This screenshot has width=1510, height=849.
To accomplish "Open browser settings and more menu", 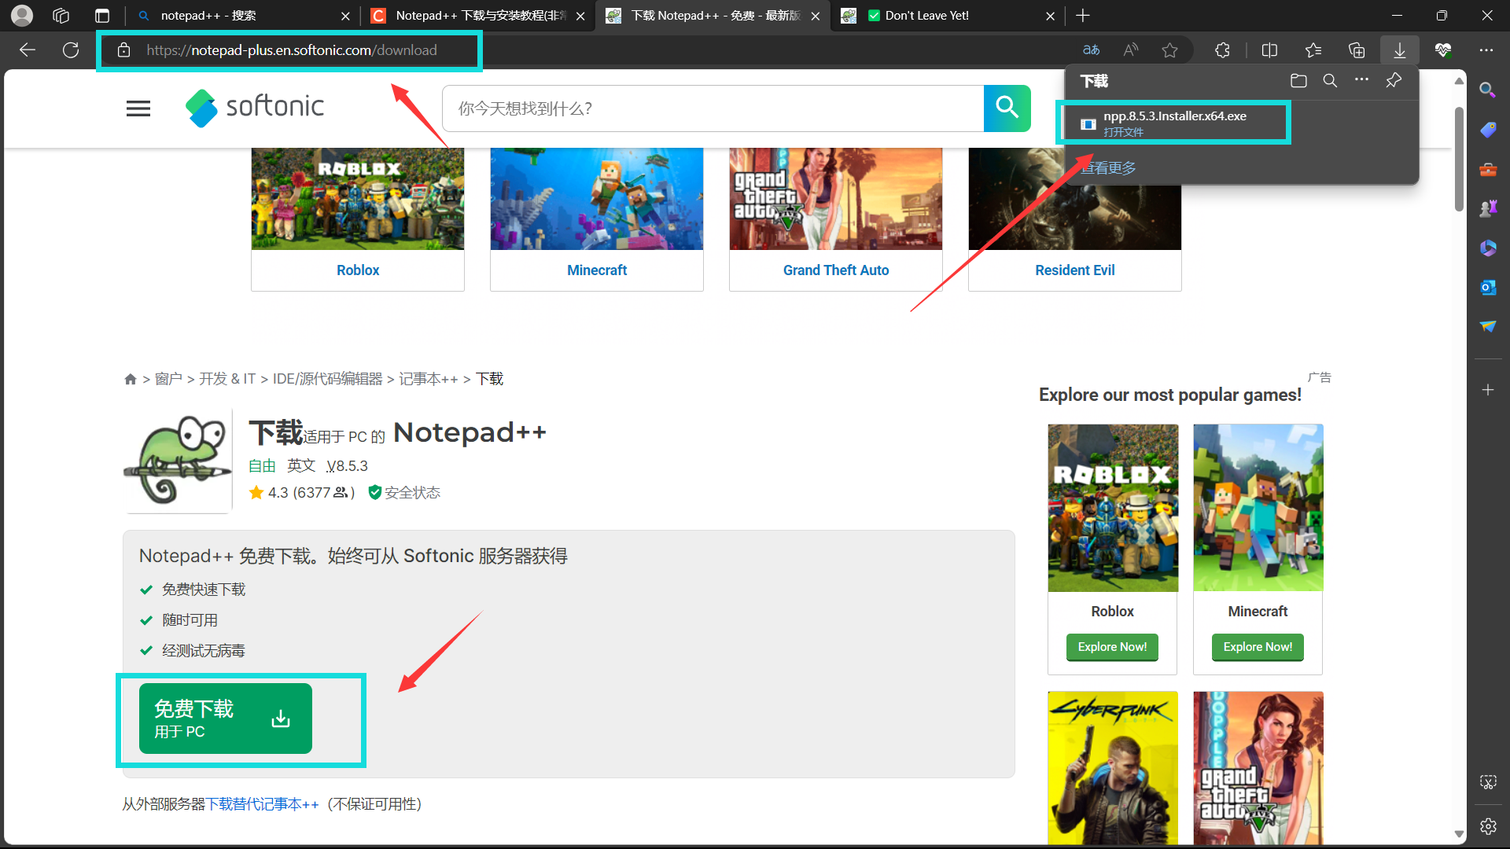I will [1486, 50].
